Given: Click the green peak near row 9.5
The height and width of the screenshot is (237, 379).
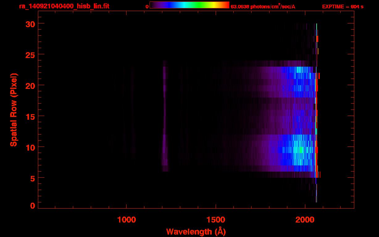Looking at the screenshot, I should point(302,150).
